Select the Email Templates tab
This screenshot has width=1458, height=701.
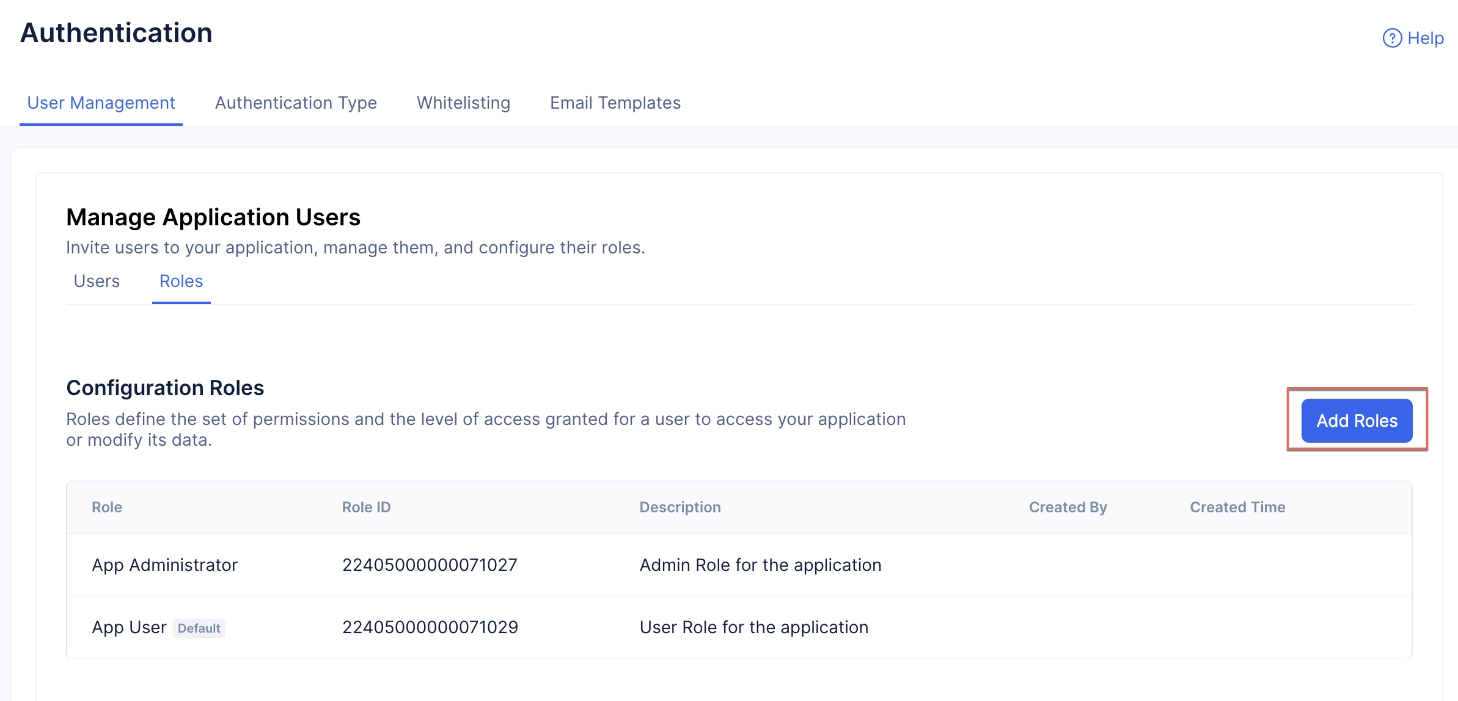click(615, 103)
